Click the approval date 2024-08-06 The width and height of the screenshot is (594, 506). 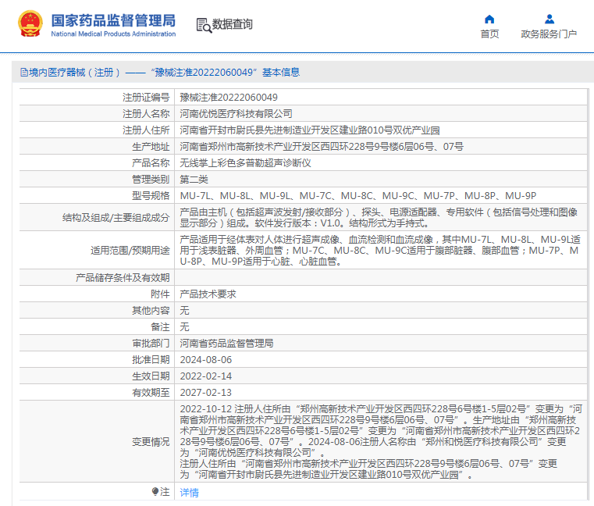(x=206, y=359)
